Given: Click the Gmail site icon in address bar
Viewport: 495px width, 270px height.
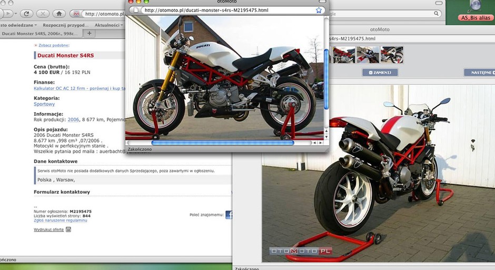Looking at the screenshot, I should [x=76, y=14].
